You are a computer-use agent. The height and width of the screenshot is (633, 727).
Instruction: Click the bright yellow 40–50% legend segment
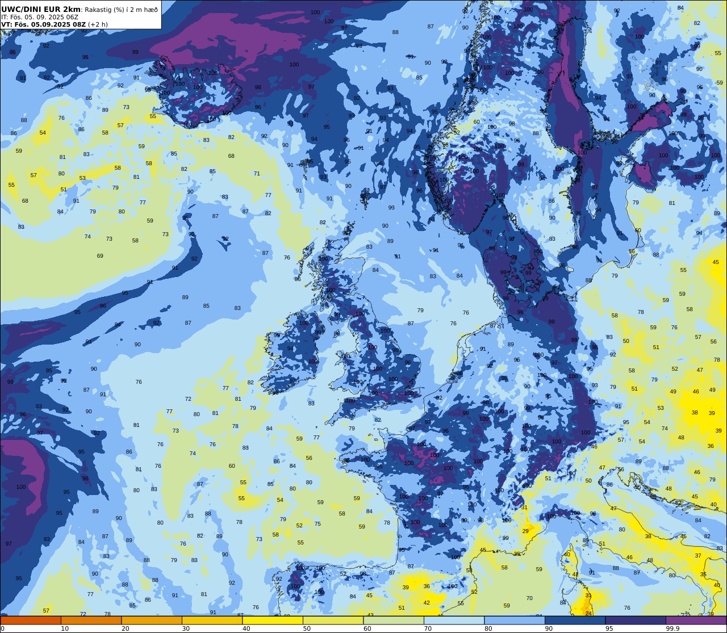click(273, 621)
